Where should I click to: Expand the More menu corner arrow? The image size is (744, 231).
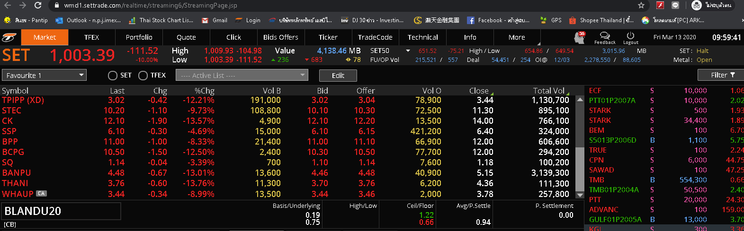539,44
